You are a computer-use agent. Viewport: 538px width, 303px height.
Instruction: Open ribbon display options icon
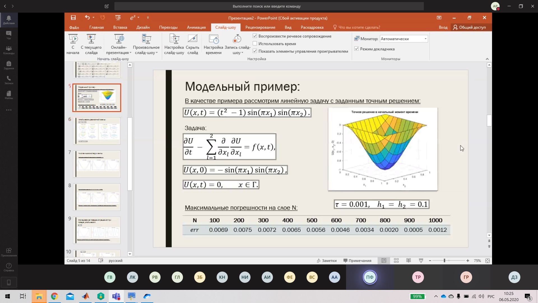pos(439,18)
